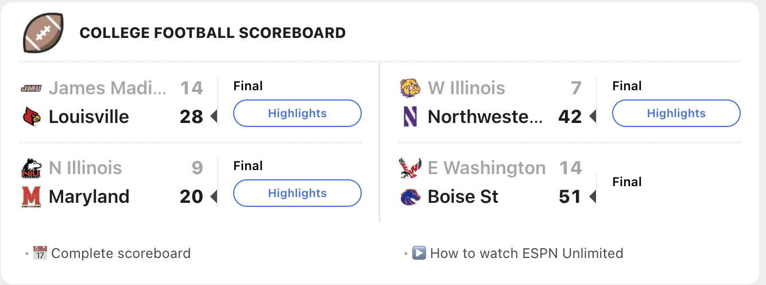The width and height of the screenshot is (766, 285).
Task: Open Highlights for the Louisville game
Action: tap(297, 113)
